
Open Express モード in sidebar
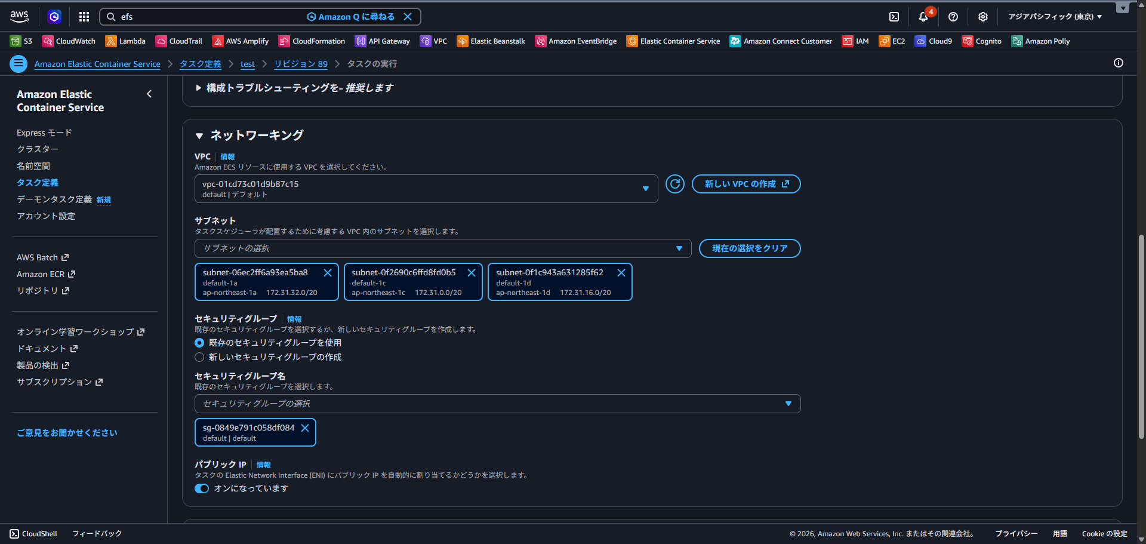click(x=44, y=133)
